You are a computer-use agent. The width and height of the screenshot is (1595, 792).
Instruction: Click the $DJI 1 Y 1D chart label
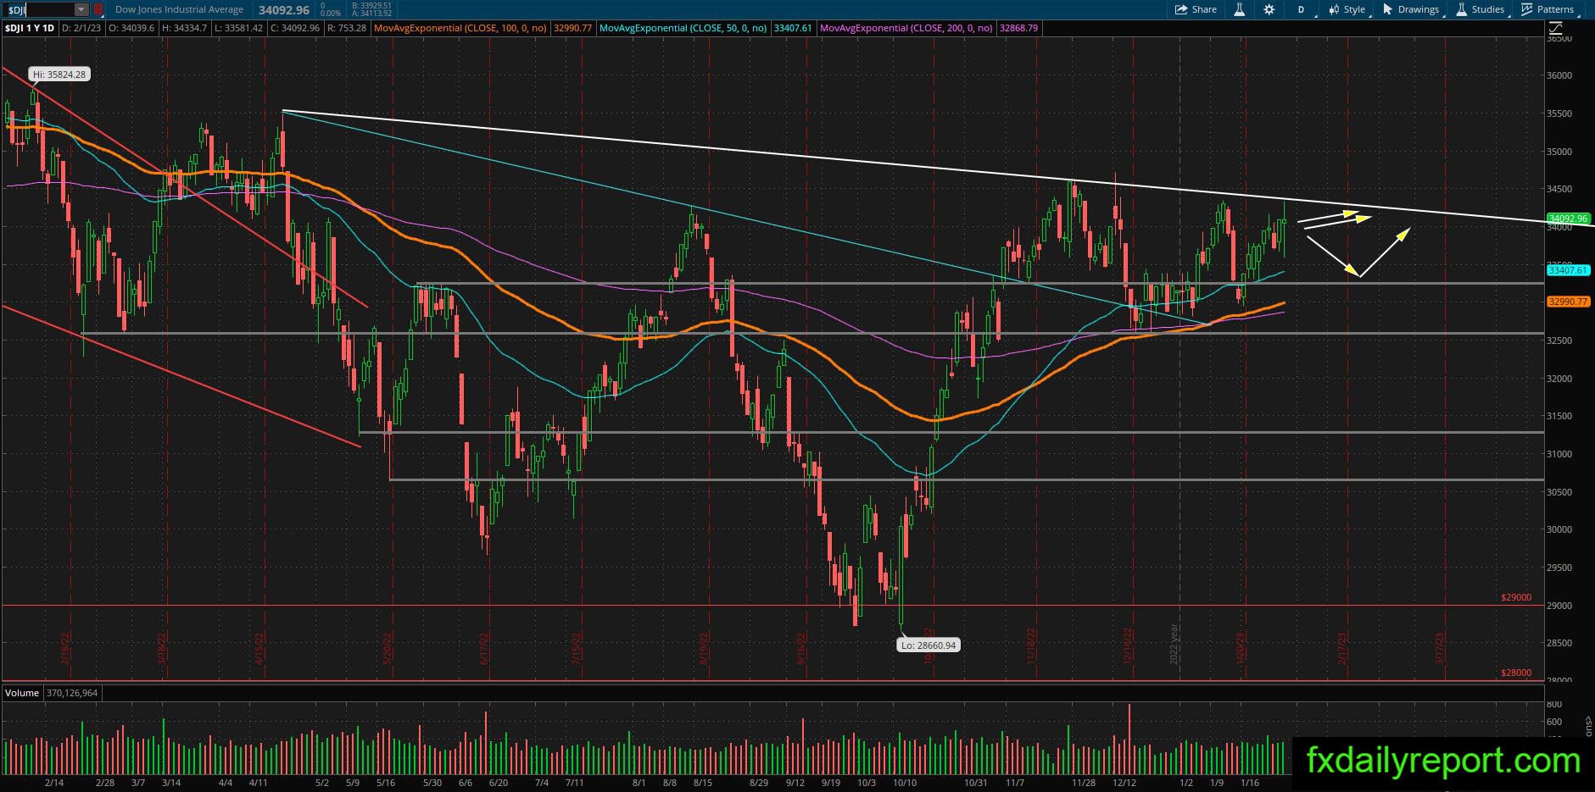[30, 28]
